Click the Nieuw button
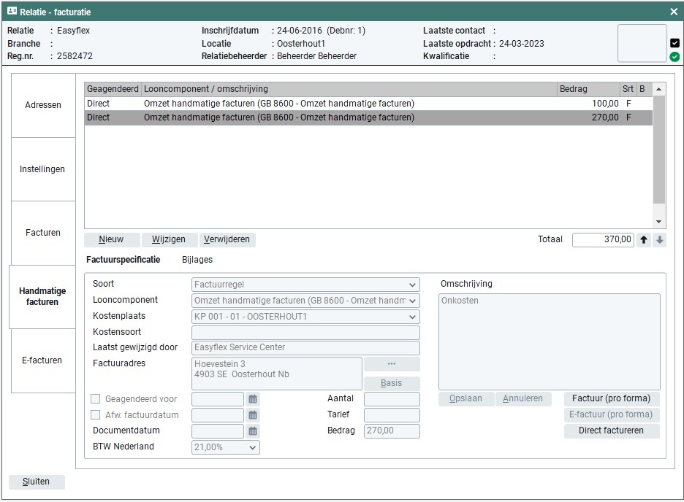 tap(111, 239)
